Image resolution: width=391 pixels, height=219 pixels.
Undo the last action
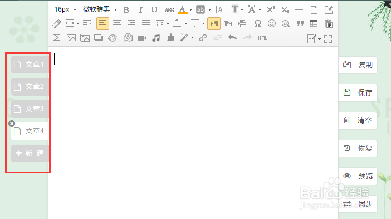(233, 38)
